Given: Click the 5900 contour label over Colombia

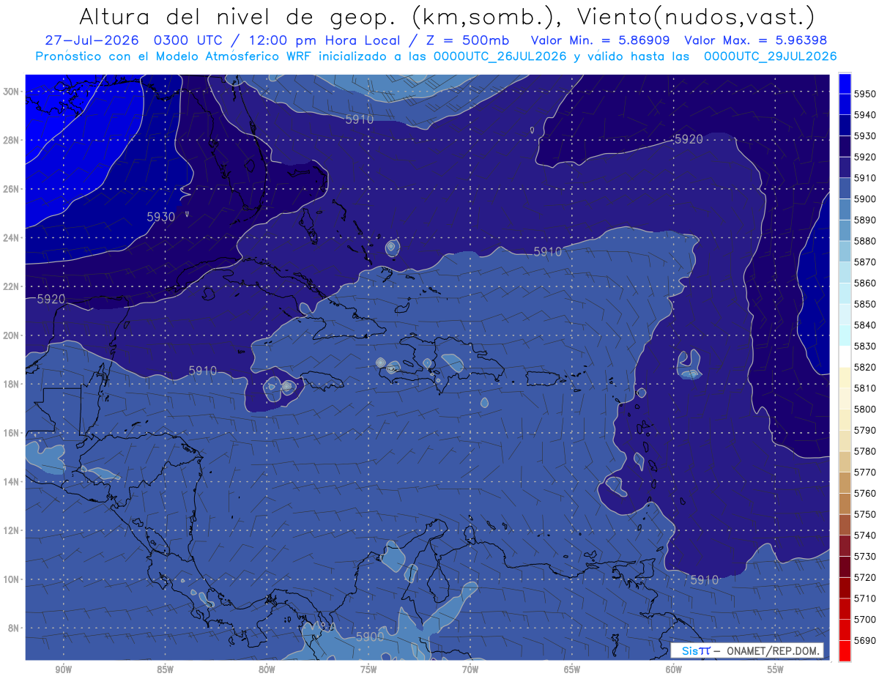Looking at the screenshot, I should click(x=370, y=637).
